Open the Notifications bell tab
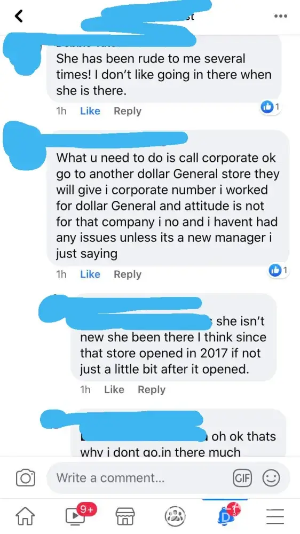300x534 pixels. (x=225, y=515)
